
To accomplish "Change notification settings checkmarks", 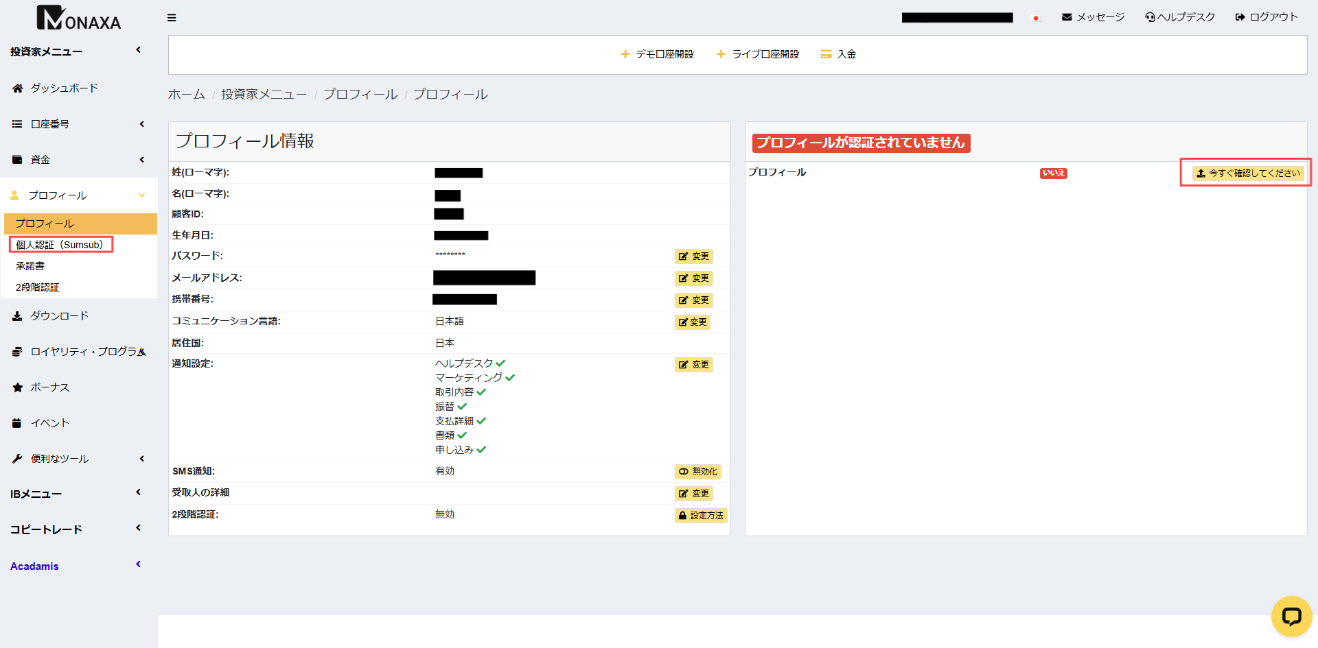I will [x=693, y=365].
